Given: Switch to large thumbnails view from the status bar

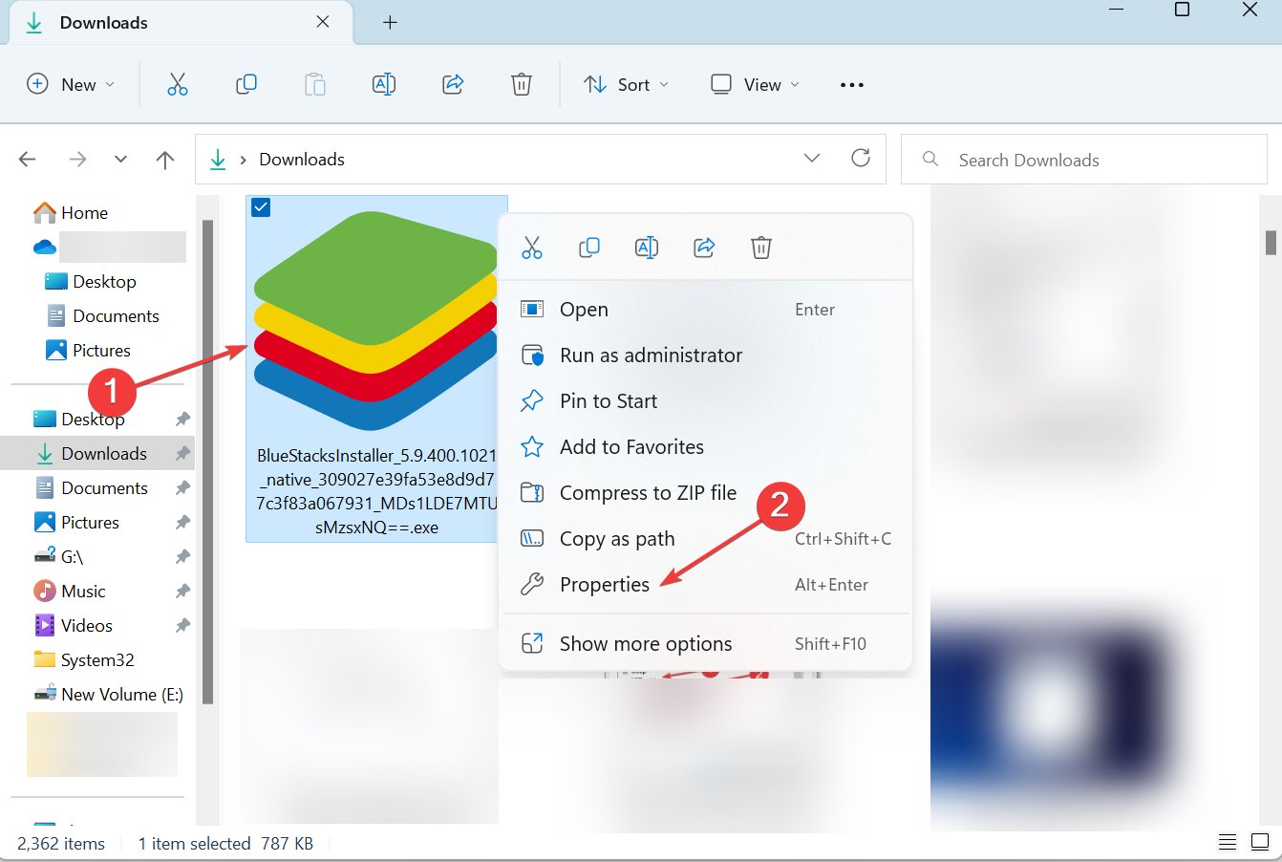Looking at the screenshot, I should (x=1260, y=842).
